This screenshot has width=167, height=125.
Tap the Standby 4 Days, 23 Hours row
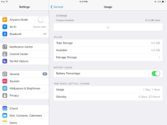[x=108, y=97]
